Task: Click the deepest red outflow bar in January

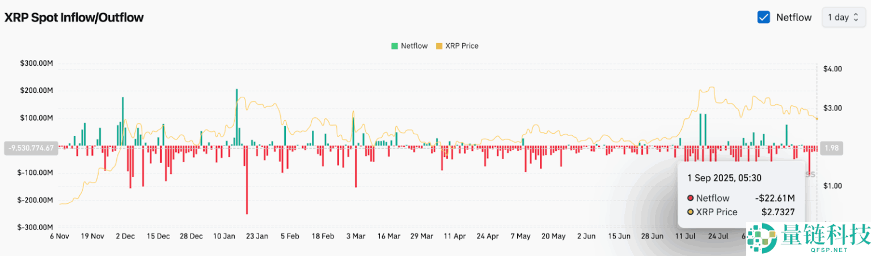Action: click(x=247, y=181)
